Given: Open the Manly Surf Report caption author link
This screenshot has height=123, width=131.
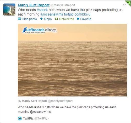Looking at the screenshot, I should point(35,101).
